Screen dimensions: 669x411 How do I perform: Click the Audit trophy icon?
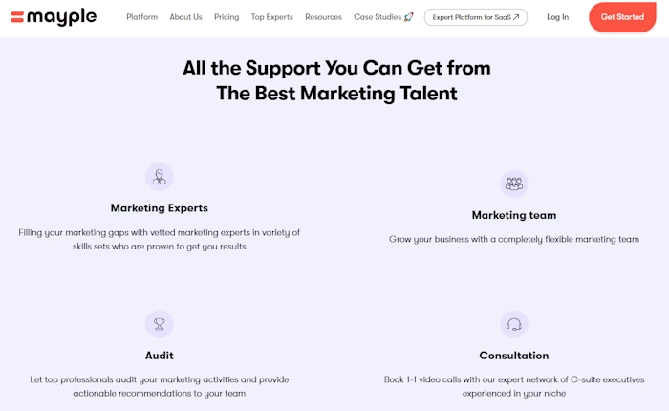click(160, 324)
